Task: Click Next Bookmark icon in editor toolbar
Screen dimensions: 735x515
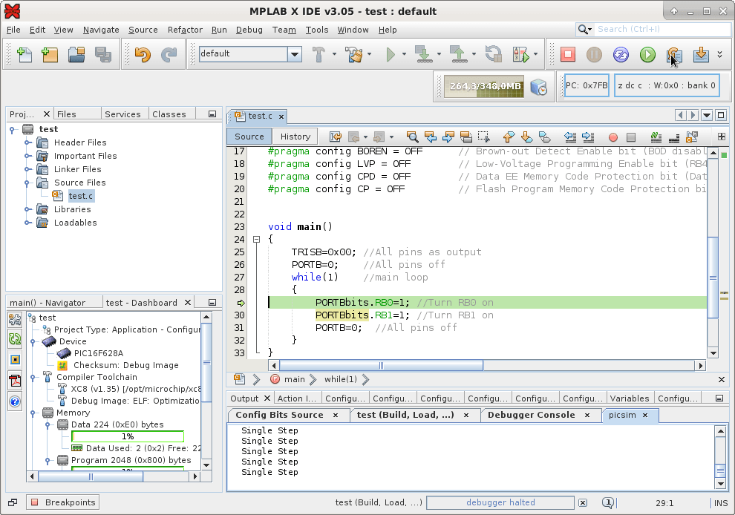Action: [x=526, y=137]
